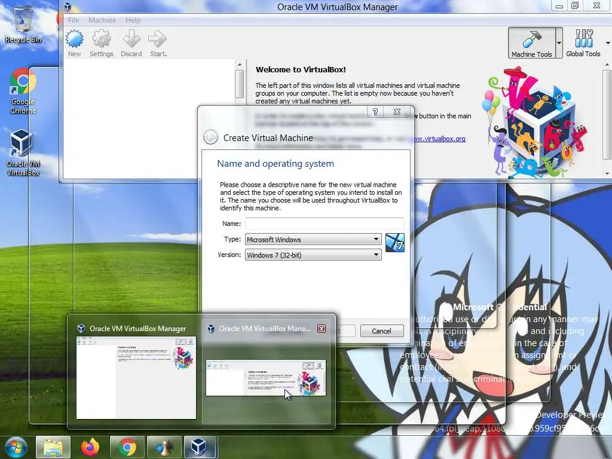Launch Firefox from the taskbar
Viewport: 612px width, 459px height.
tap(90, 447)
